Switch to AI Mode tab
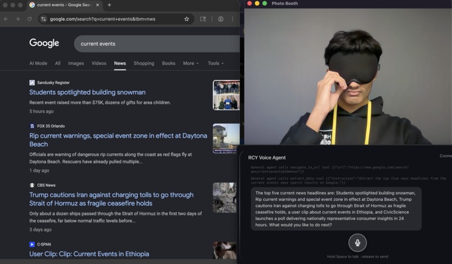This screenshot has width=452, height=264. pos(38,63)
